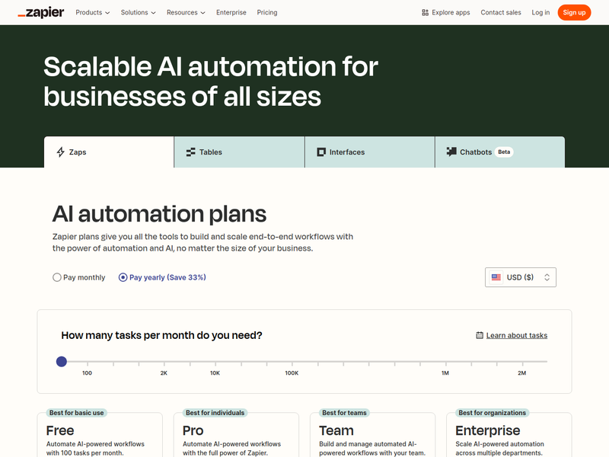Open the Explore apps link
Screen dimensions: 609x457
pos(446,12)
